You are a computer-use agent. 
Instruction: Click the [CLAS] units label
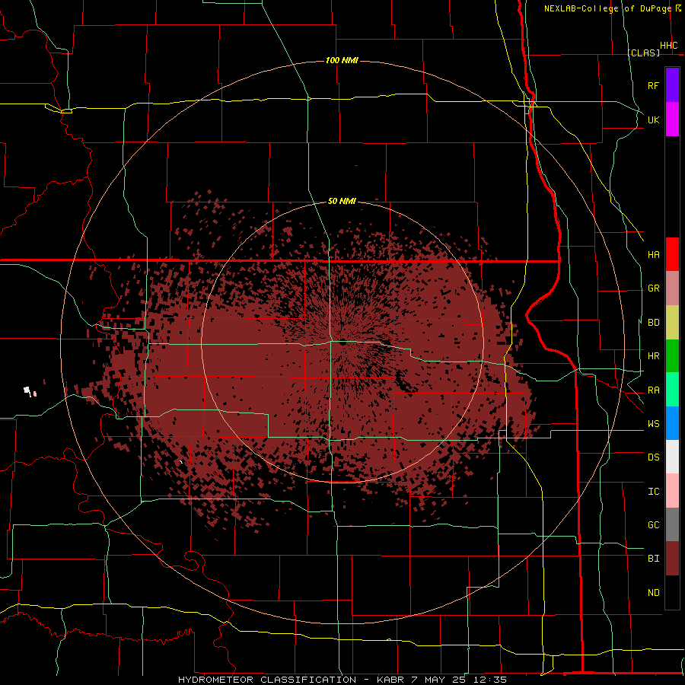click(x=643, y=53)
